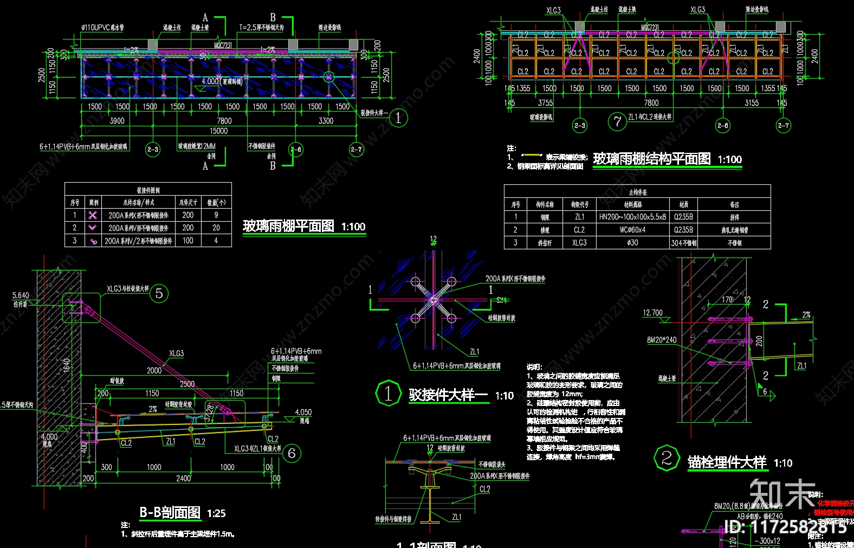Click the '3155' dimension in structure plan
Image resolution: width=854 pixels, height=548 pixels.
click(752, 102)
